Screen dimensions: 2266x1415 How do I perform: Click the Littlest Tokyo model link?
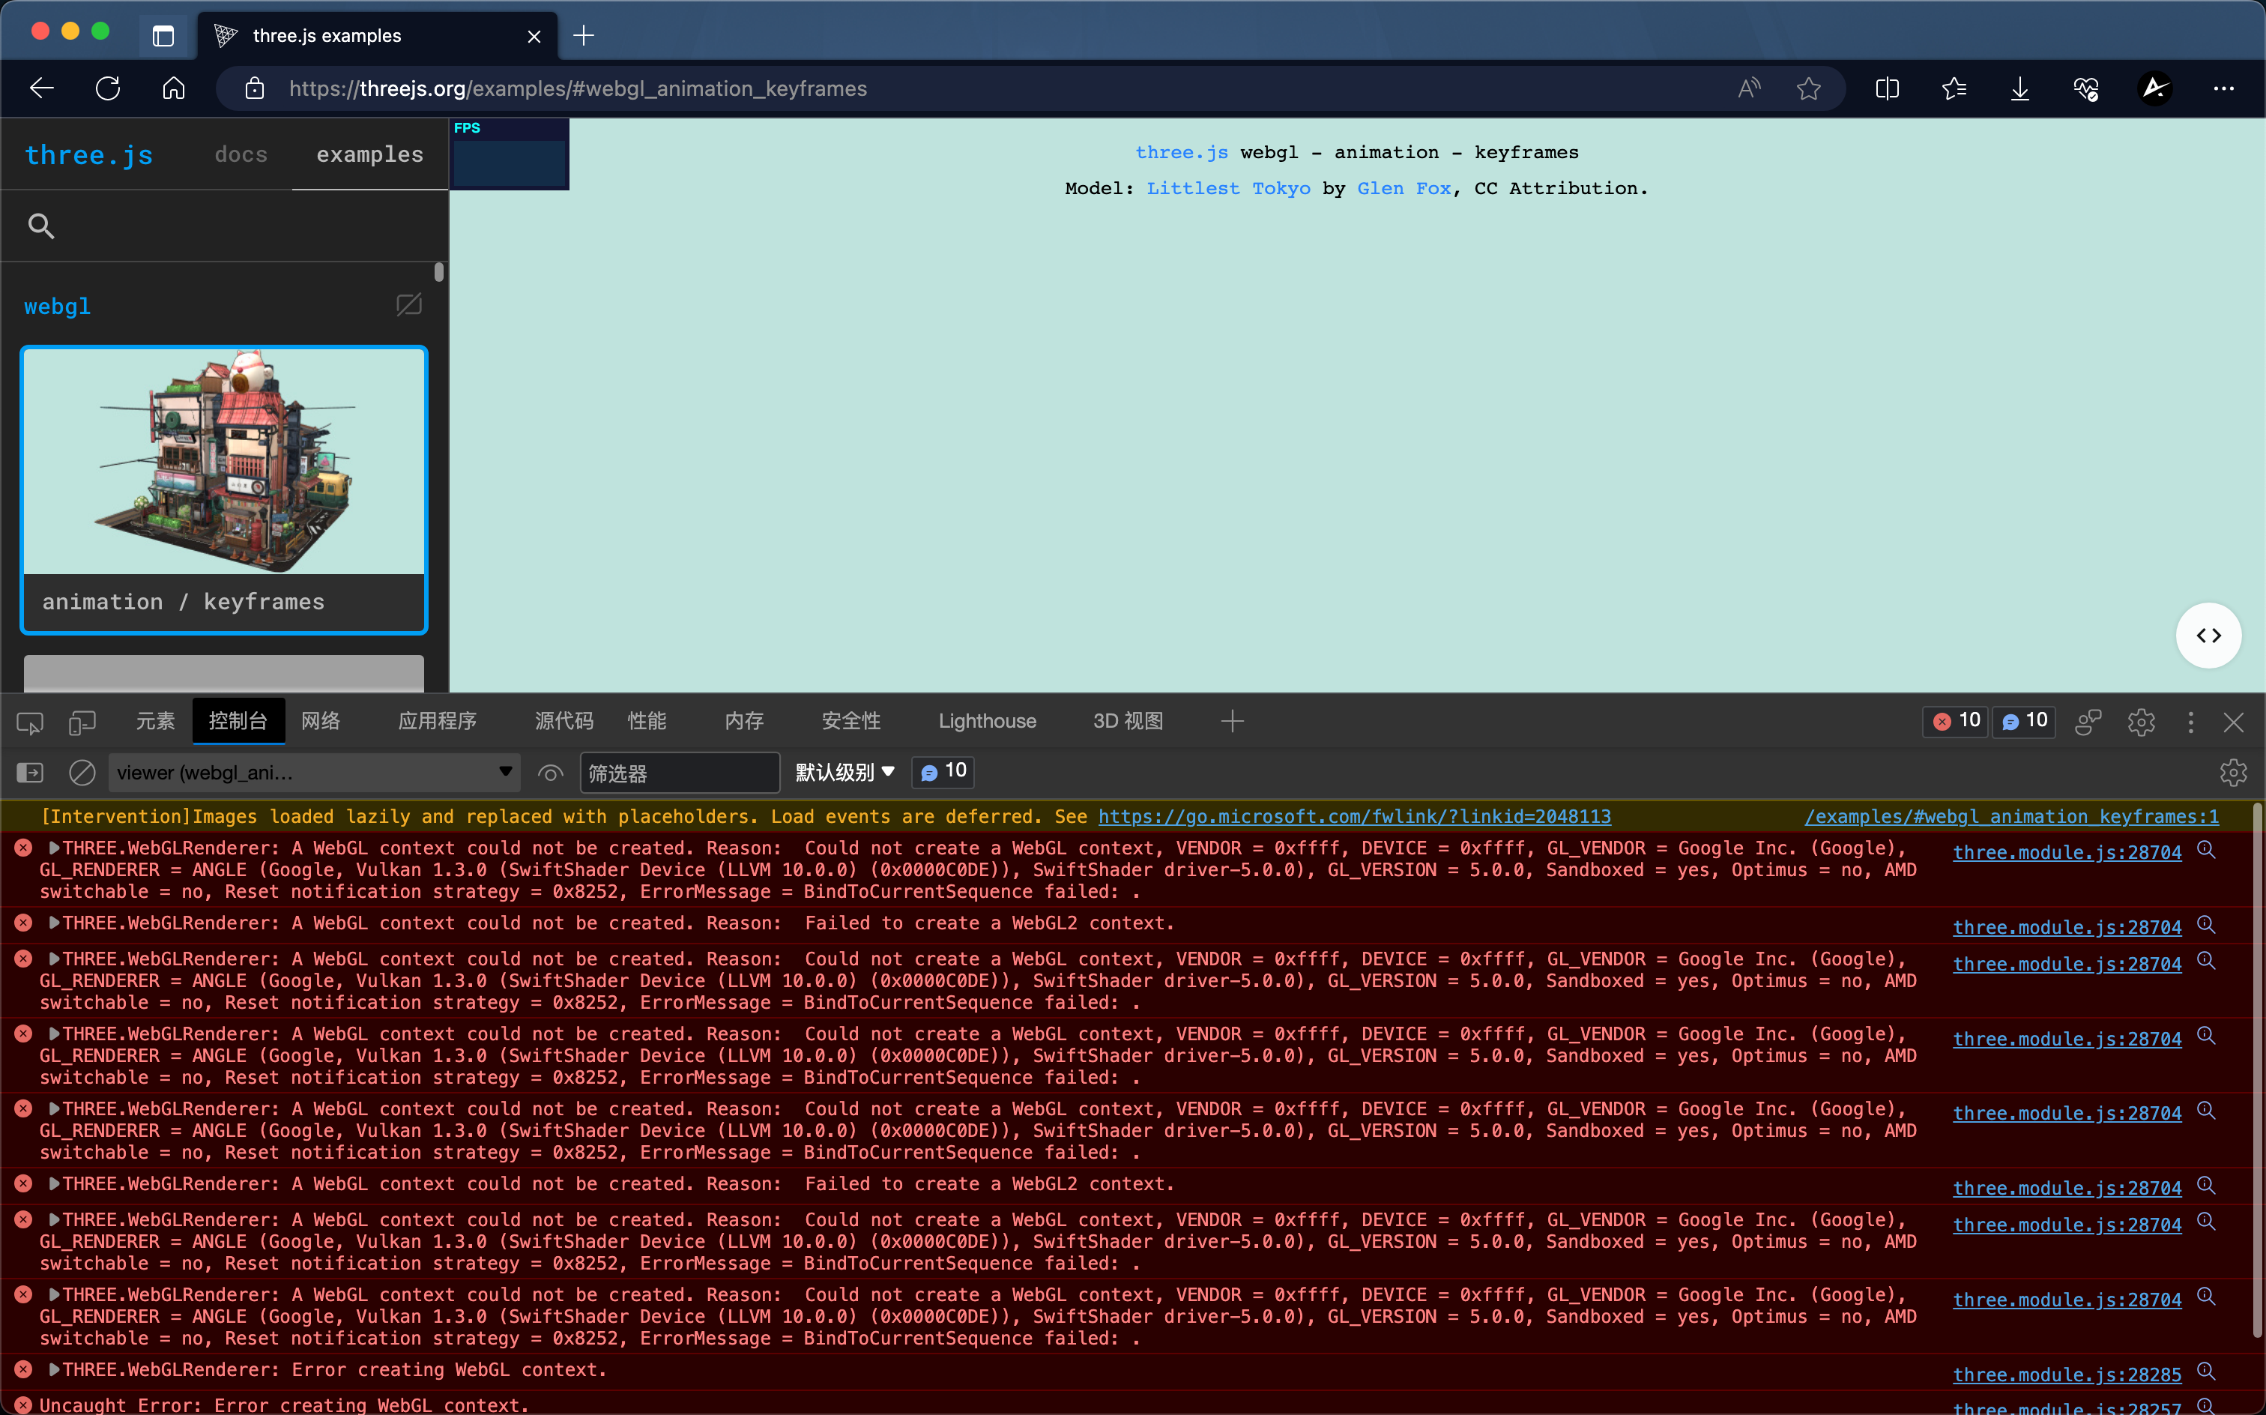(1227, 187)
